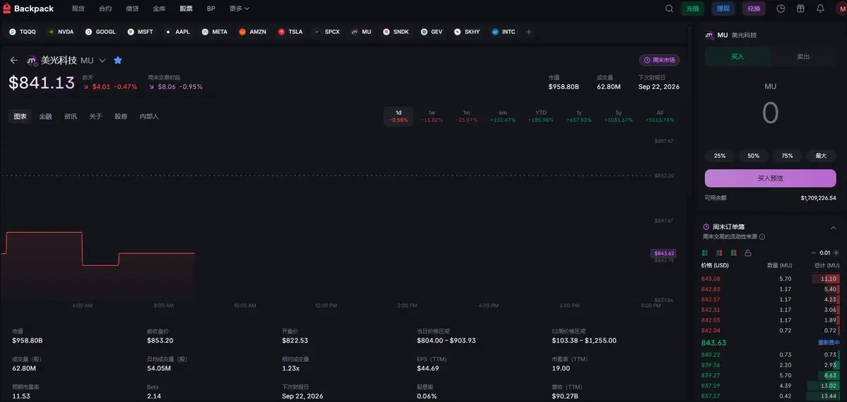Collapse the 周末订单簿 panel

coord(833,228)
